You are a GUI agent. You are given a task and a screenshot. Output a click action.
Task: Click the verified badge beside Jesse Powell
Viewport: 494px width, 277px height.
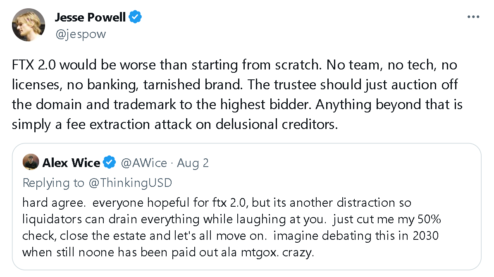click(x=136, y=17)
